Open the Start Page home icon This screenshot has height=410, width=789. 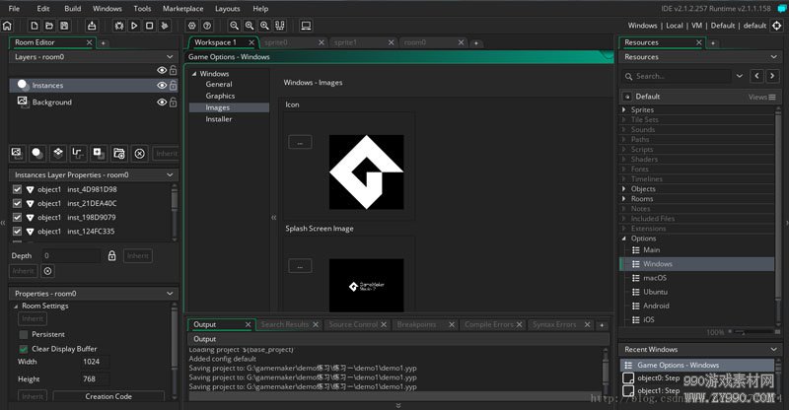click(x=7, y=26)
